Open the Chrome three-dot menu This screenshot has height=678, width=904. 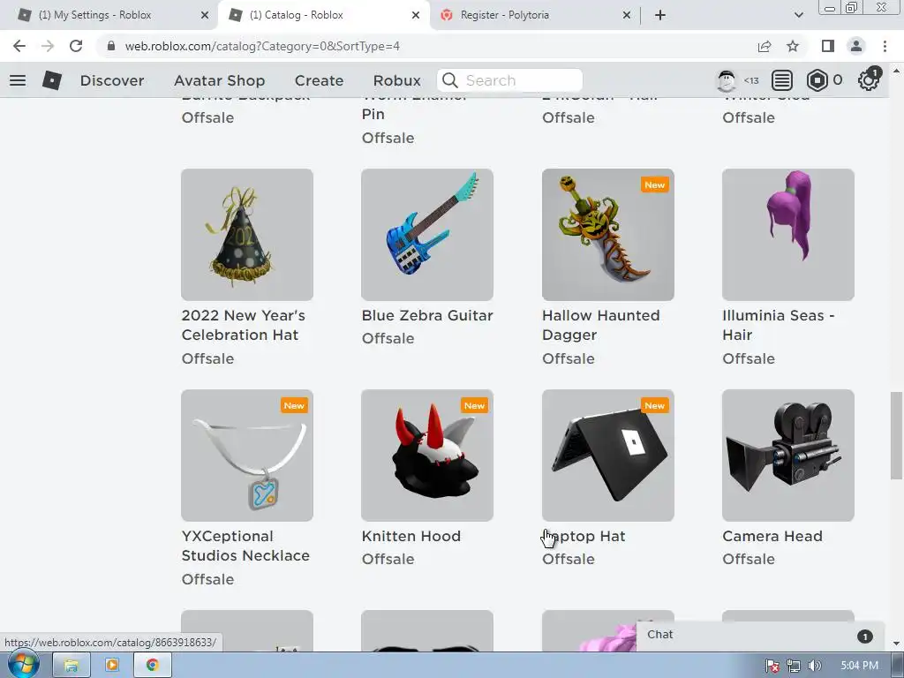(x=885, y=46)
